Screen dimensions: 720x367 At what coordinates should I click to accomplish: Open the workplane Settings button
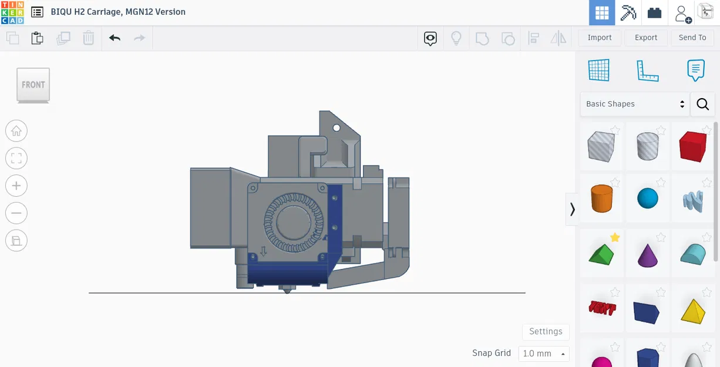[546, 331]
